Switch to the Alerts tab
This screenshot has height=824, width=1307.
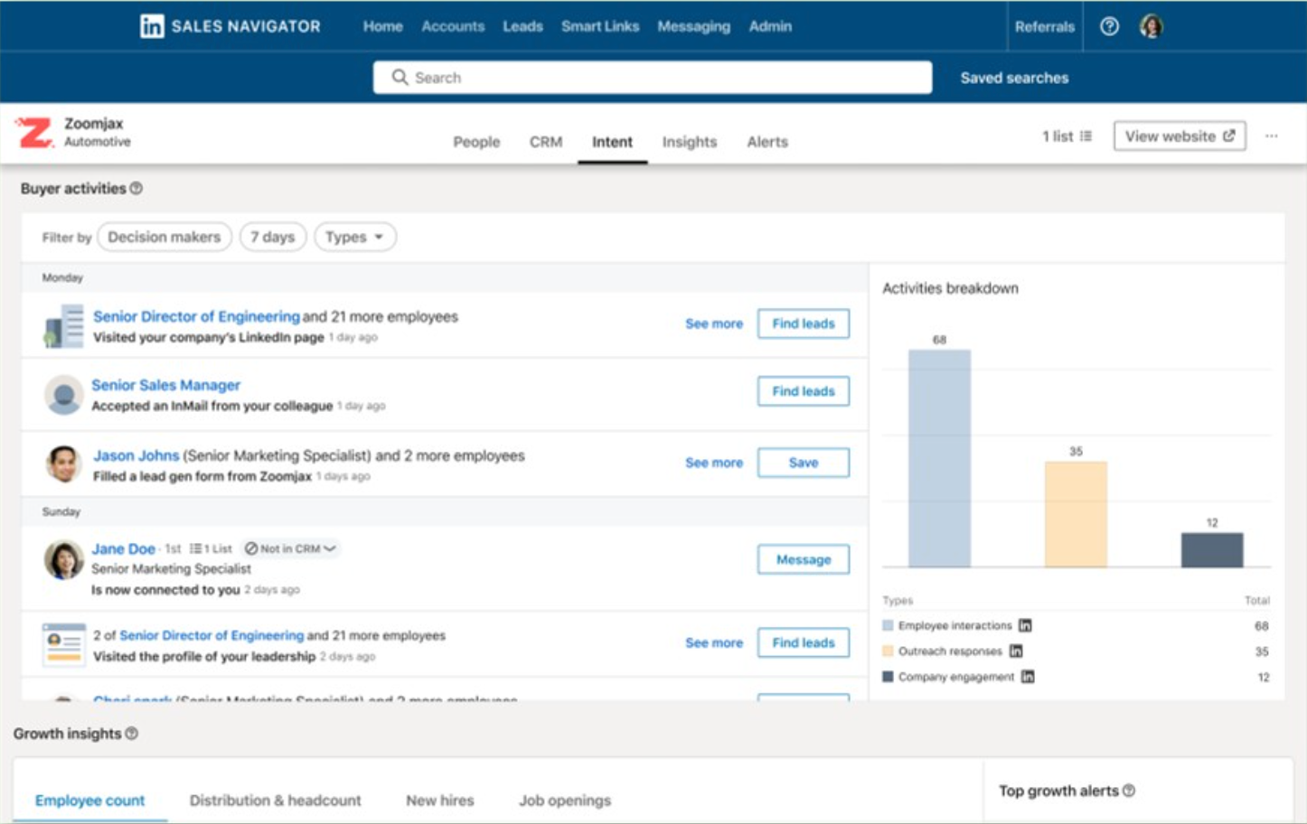[x=767, y=142]
